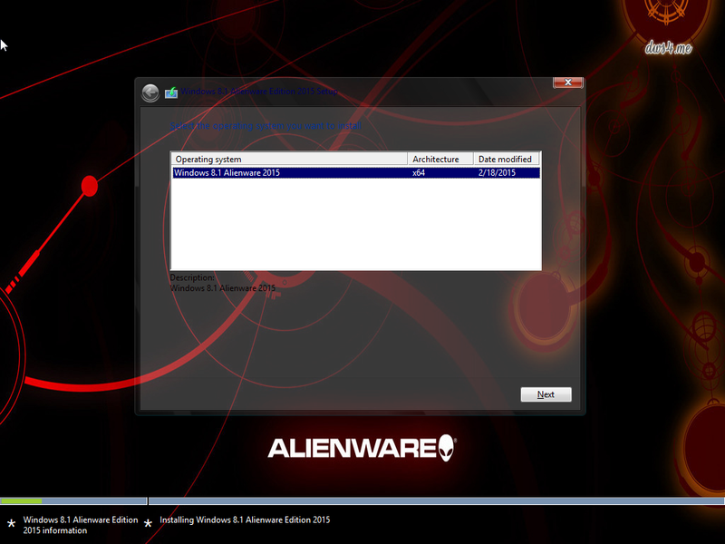Viewport: 725px width, 544px height.
Task: Select the Windows 8.1 Alienware 2015 row
Action: pyautogui.click(x=356, y=172)
